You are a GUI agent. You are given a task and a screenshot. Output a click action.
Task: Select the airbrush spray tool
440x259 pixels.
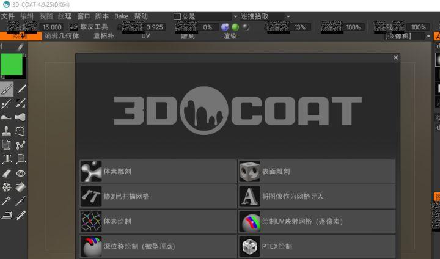7,103
